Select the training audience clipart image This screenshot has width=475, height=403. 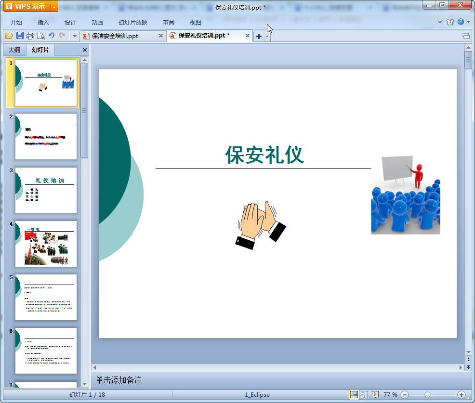pyautogui.click(x=406, y=195)
